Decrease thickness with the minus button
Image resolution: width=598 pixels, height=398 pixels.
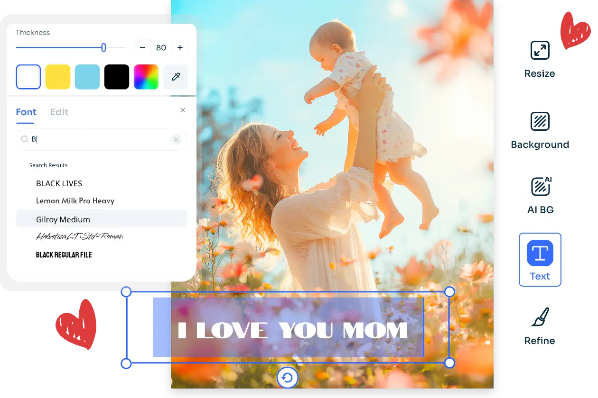click(x=143, y=47)
